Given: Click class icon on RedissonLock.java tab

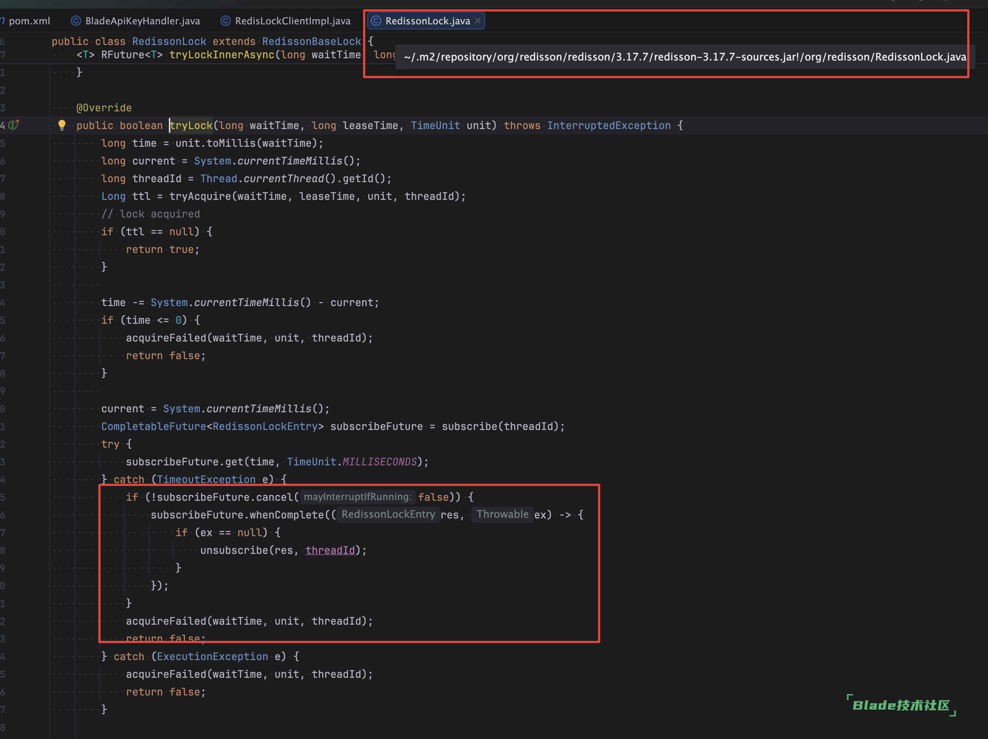Looking at the screenshot, I should [376, 21].
